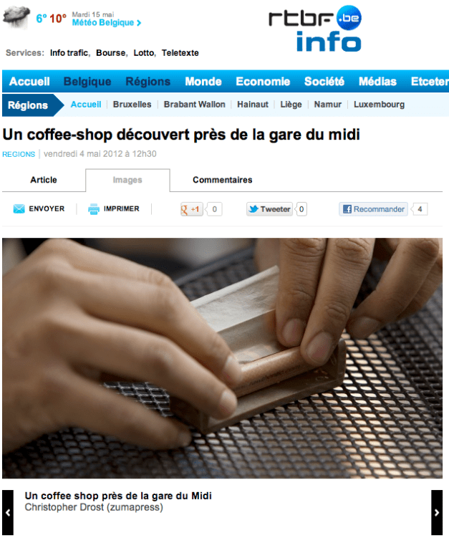
Task: Click the Twitter bird Tweeter button
Action: point(269,209)
